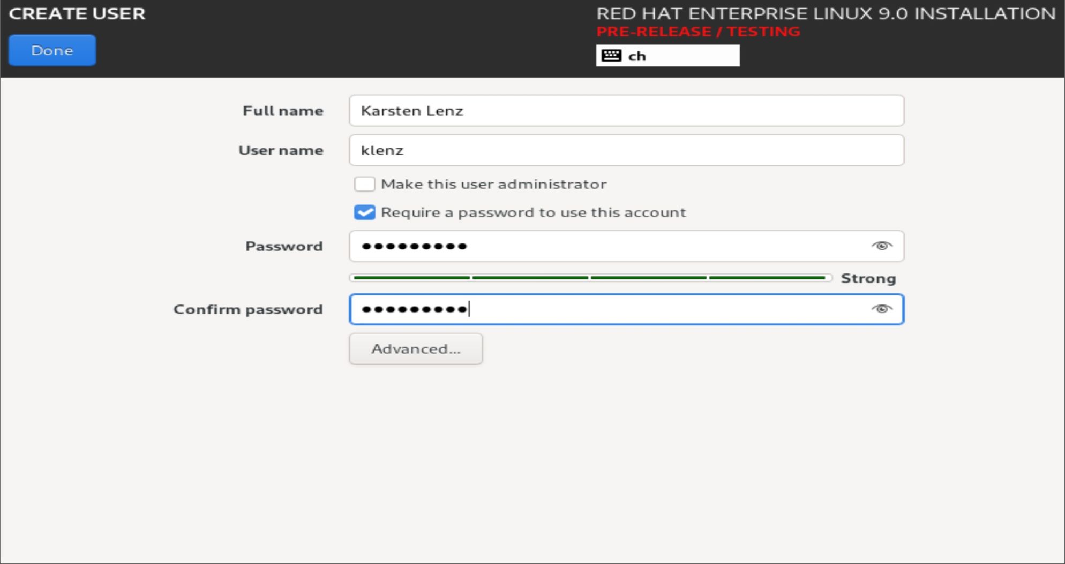Screen dimensions: 1065x564
Task: Click the keyboard layout icon
Action: point(611,56)
